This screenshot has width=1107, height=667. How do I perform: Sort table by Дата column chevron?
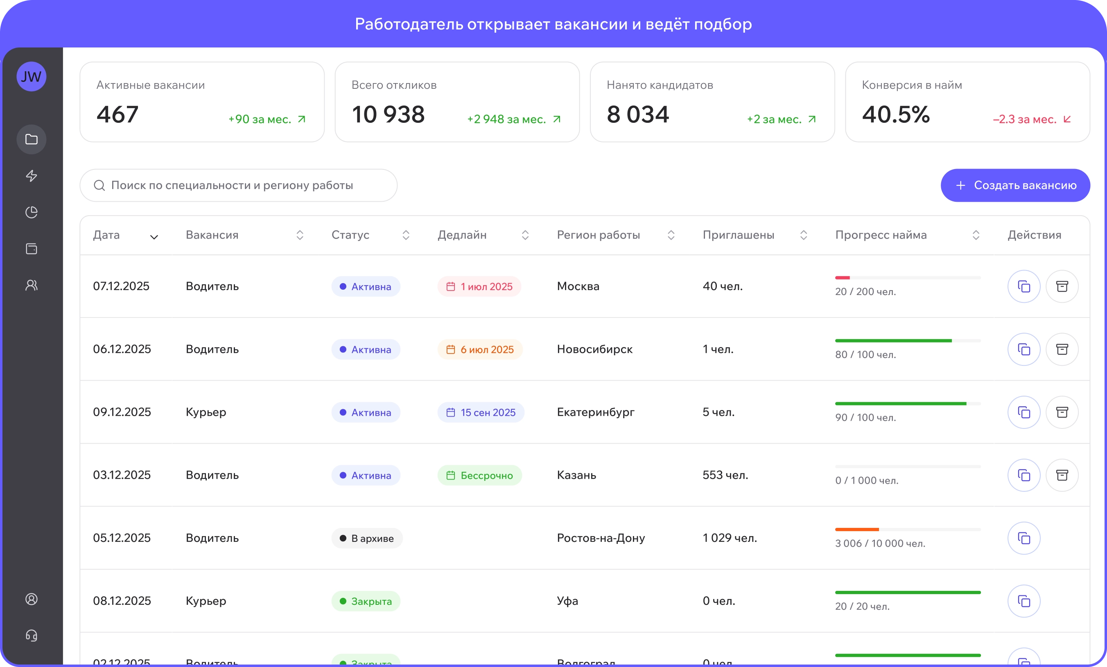154,237
